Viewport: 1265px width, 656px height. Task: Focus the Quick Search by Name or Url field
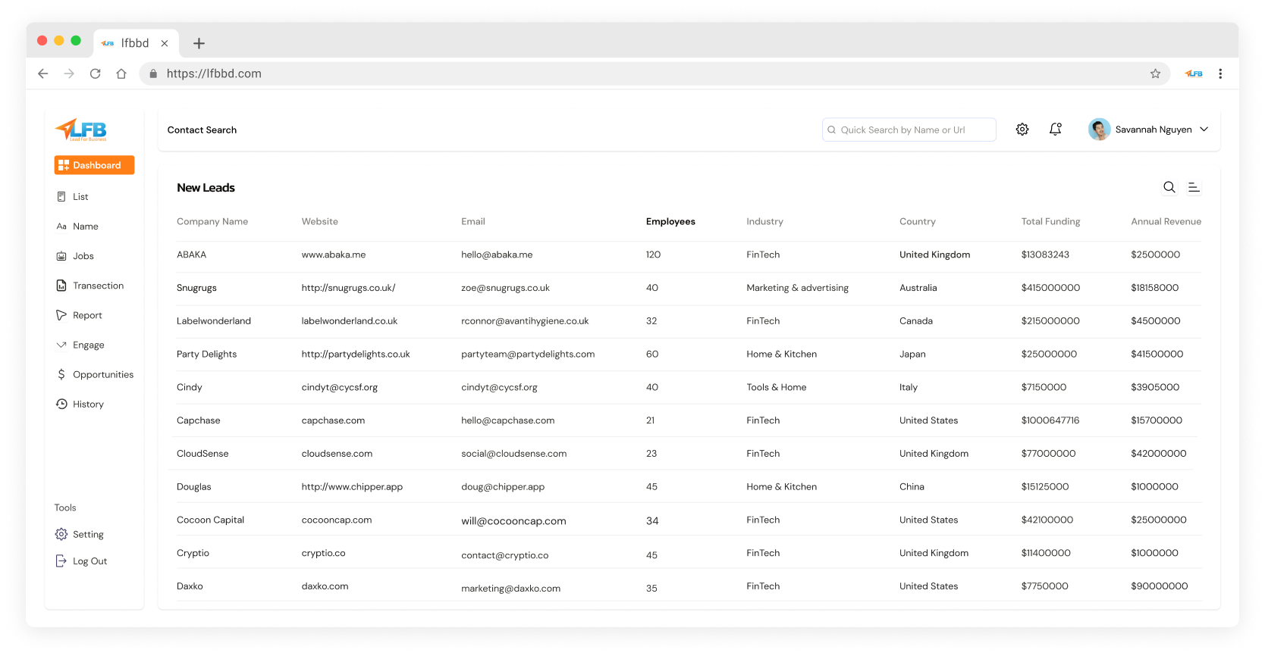(909, 130)
